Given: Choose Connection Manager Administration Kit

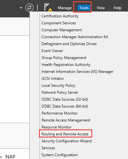Looking at the screenshot, I should pos(75,37).
